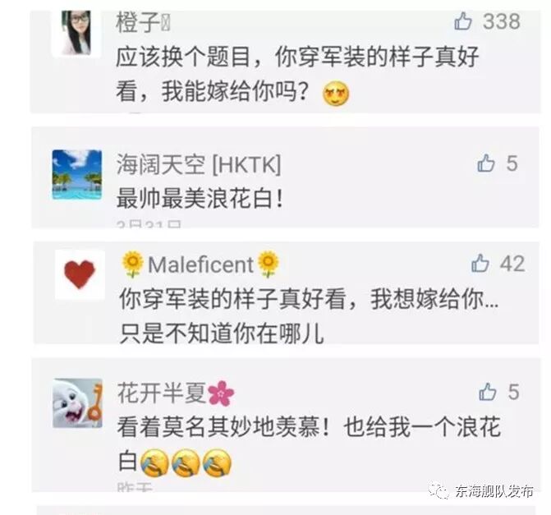Select comment text 最帅最美浪花白!
Viewport: 551px width, 515px height.
pos(200,199)
